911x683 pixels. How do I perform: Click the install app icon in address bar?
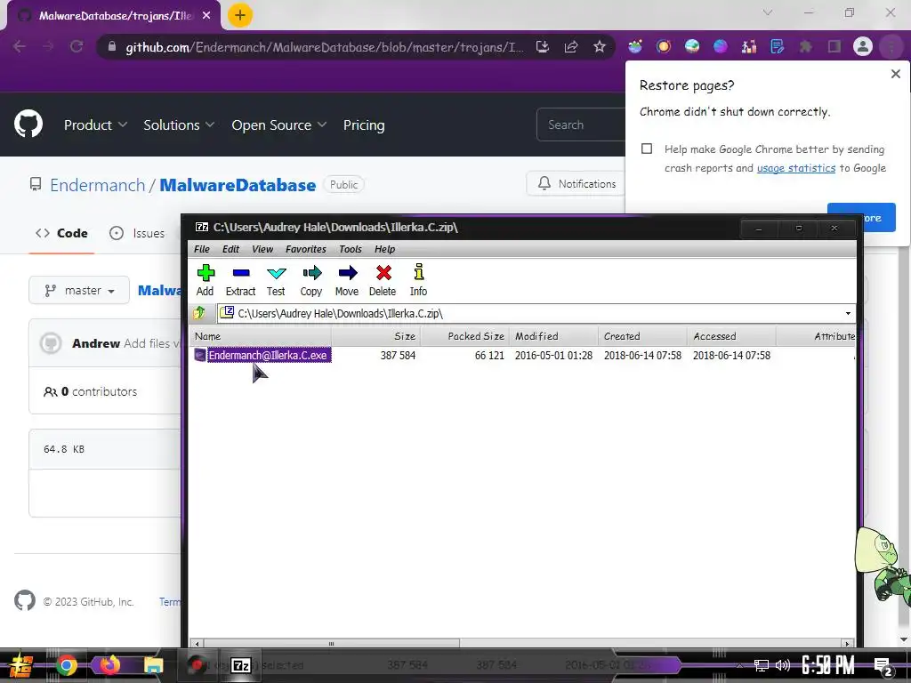(543, 46)
